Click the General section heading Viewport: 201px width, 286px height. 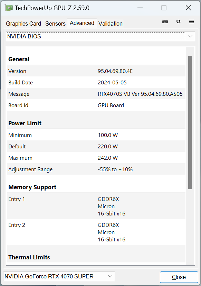[x=19, y=59]
